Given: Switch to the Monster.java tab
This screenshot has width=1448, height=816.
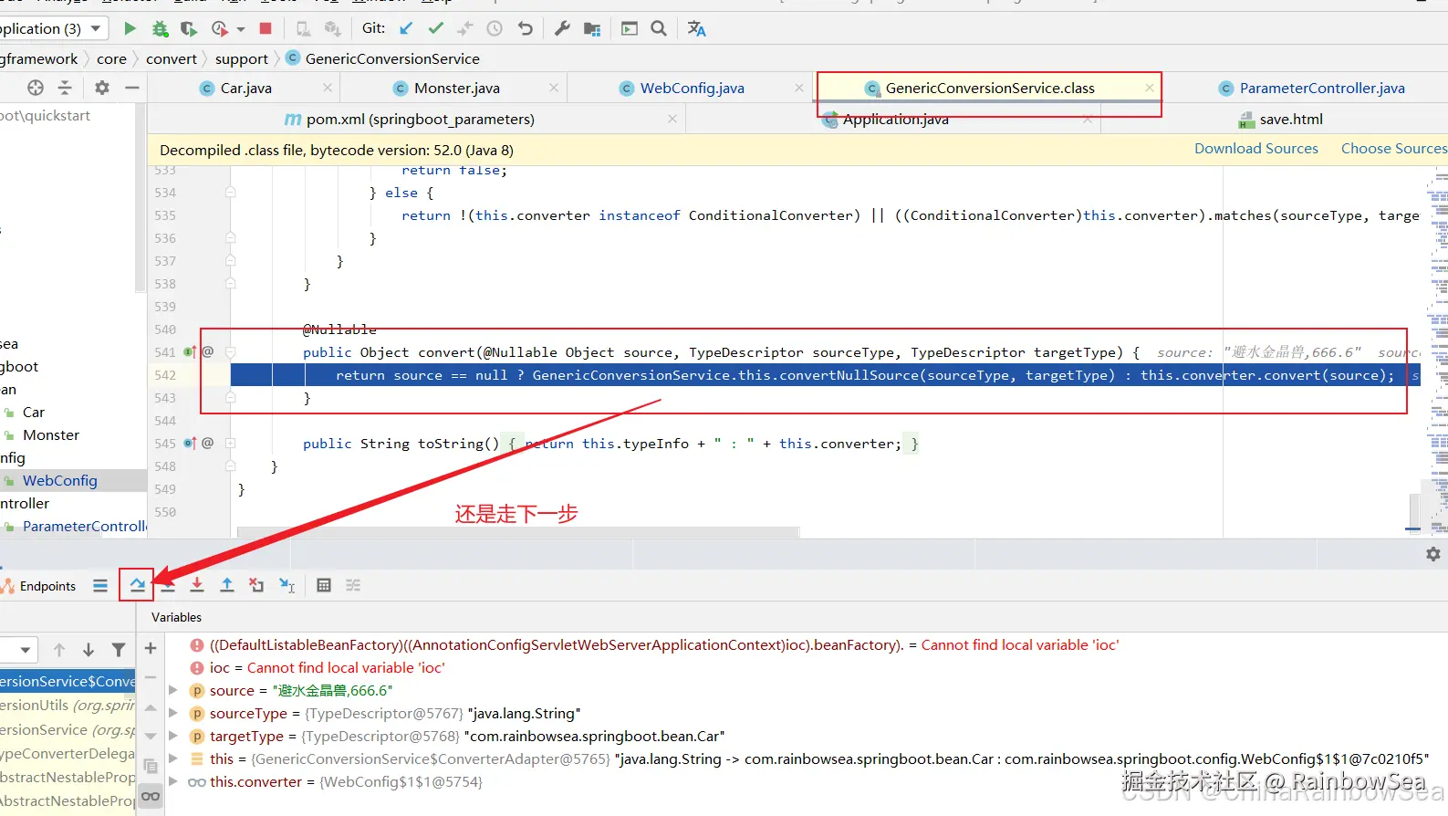Looking at the screenshot, I should coord(456,88).
